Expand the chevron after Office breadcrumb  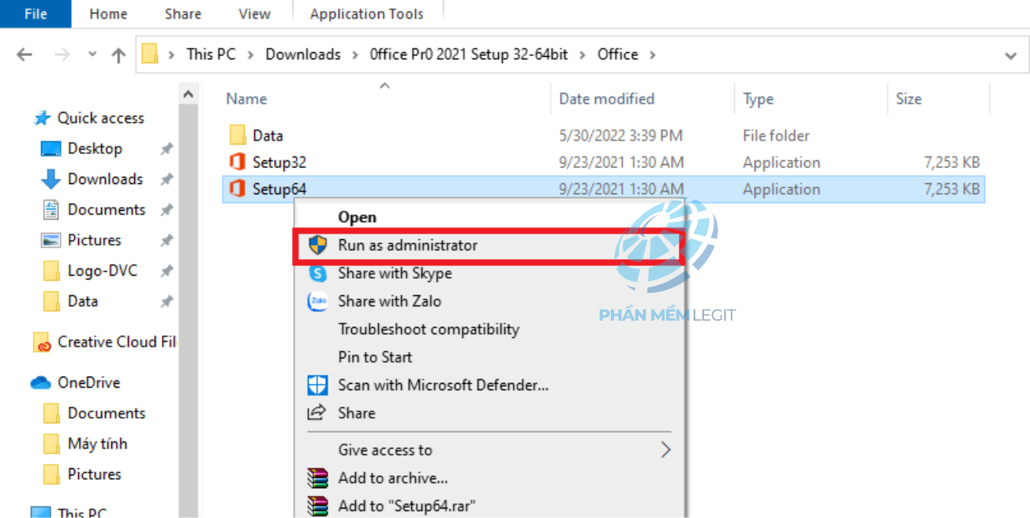tap(653, 54)
